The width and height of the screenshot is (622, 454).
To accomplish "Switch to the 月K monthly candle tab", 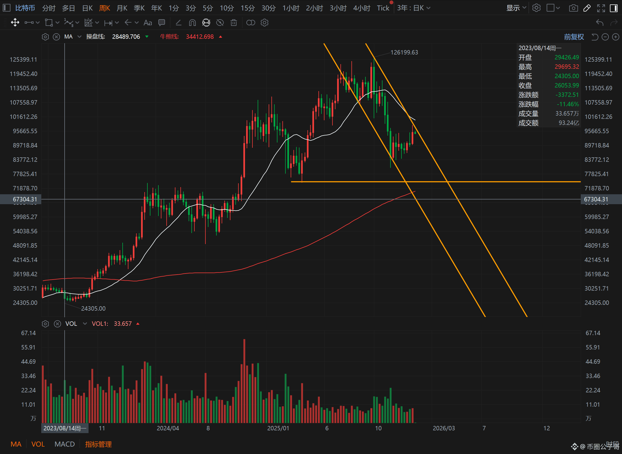I will coord(122,8).
